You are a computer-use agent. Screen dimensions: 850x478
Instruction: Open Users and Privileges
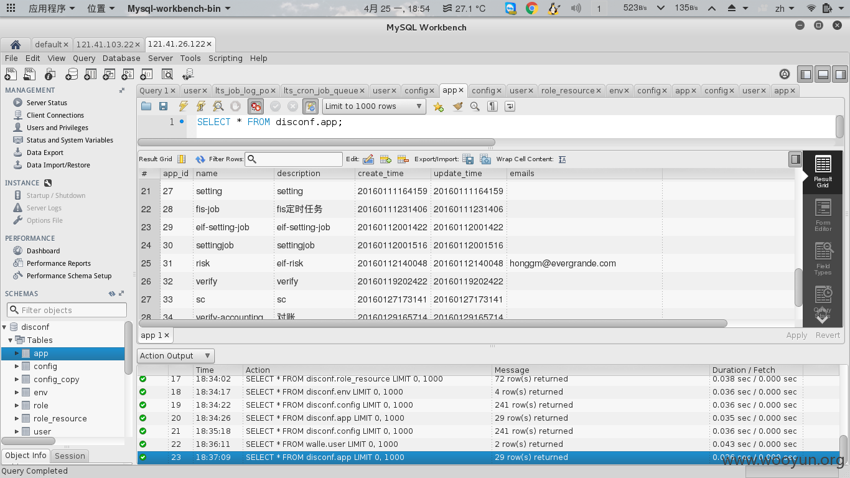[x=57, y=128]
